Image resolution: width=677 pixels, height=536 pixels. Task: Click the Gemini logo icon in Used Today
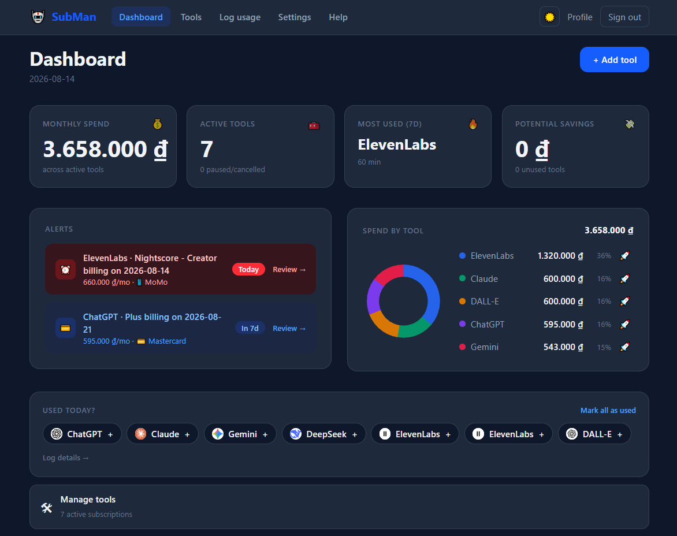pos(218,434)
